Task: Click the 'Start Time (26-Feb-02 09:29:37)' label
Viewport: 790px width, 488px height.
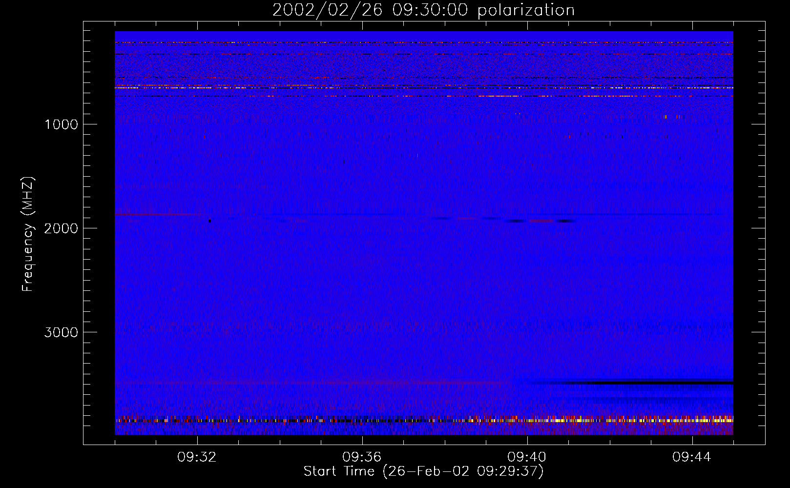Action: tap(423, 471)
